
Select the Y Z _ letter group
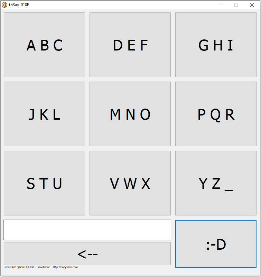click(x=216, y=183)
